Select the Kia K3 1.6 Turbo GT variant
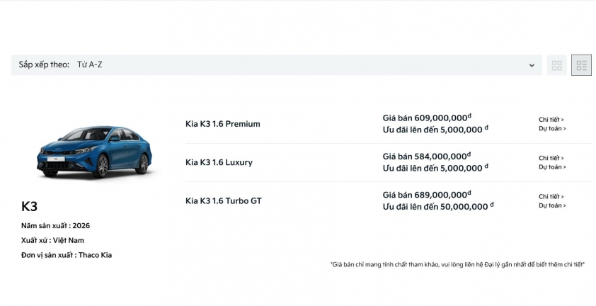The width and height of the screenshot is (596, 306). pyautogui.click(x=224, y=201)
